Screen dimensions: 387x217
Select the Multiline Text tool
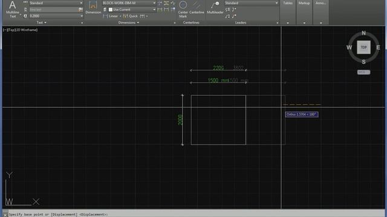(x=12, y=10)
